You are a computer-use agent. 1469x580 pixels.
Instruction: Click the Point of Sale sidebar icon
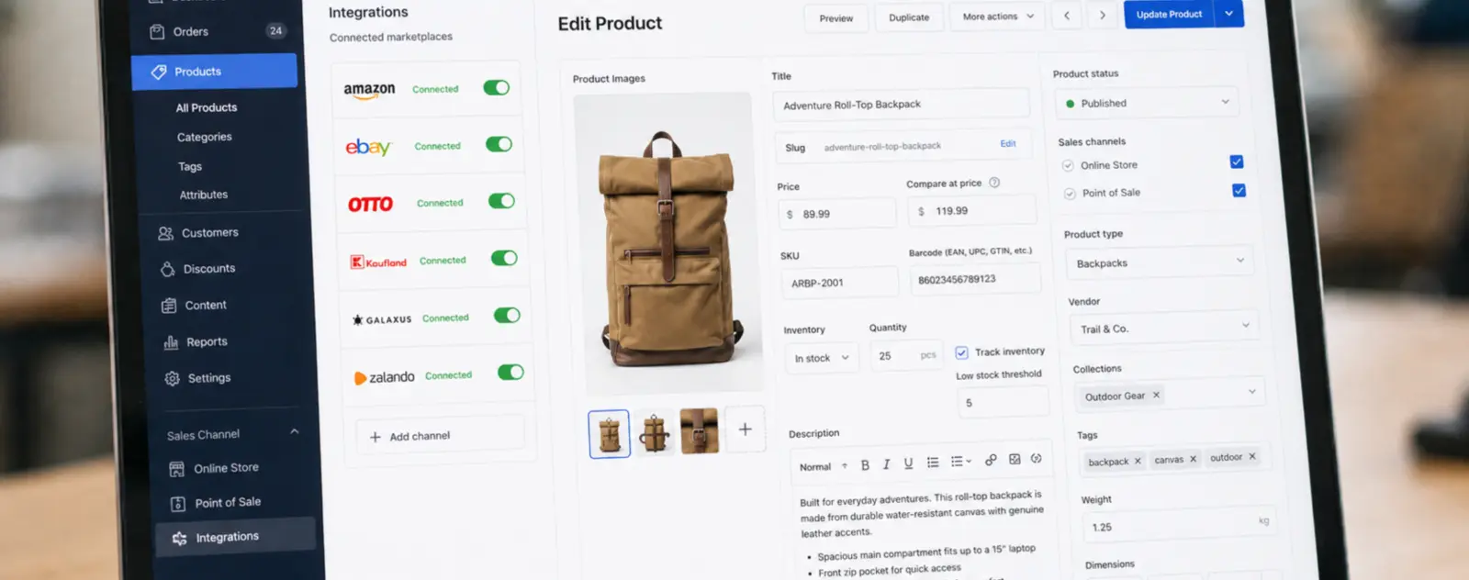[179, 504]
